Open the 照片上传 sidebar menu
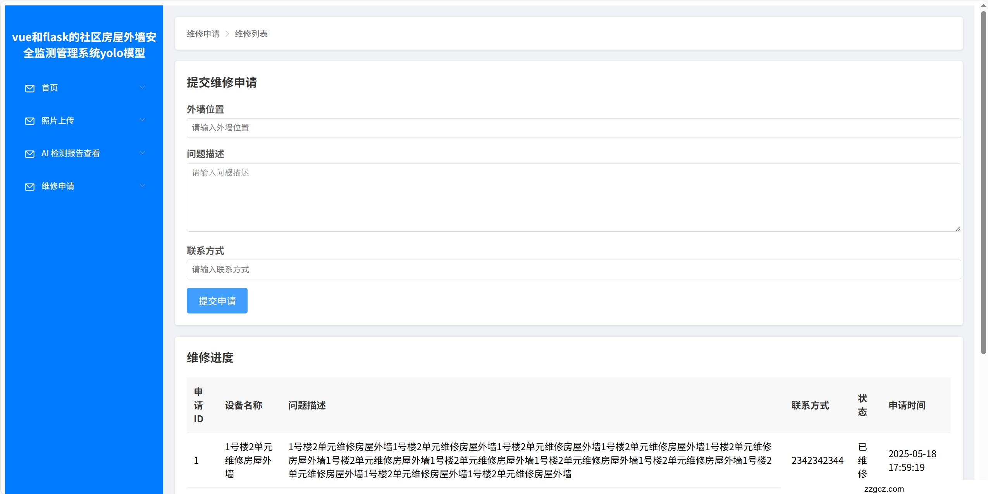 click(x=58, y=120)
